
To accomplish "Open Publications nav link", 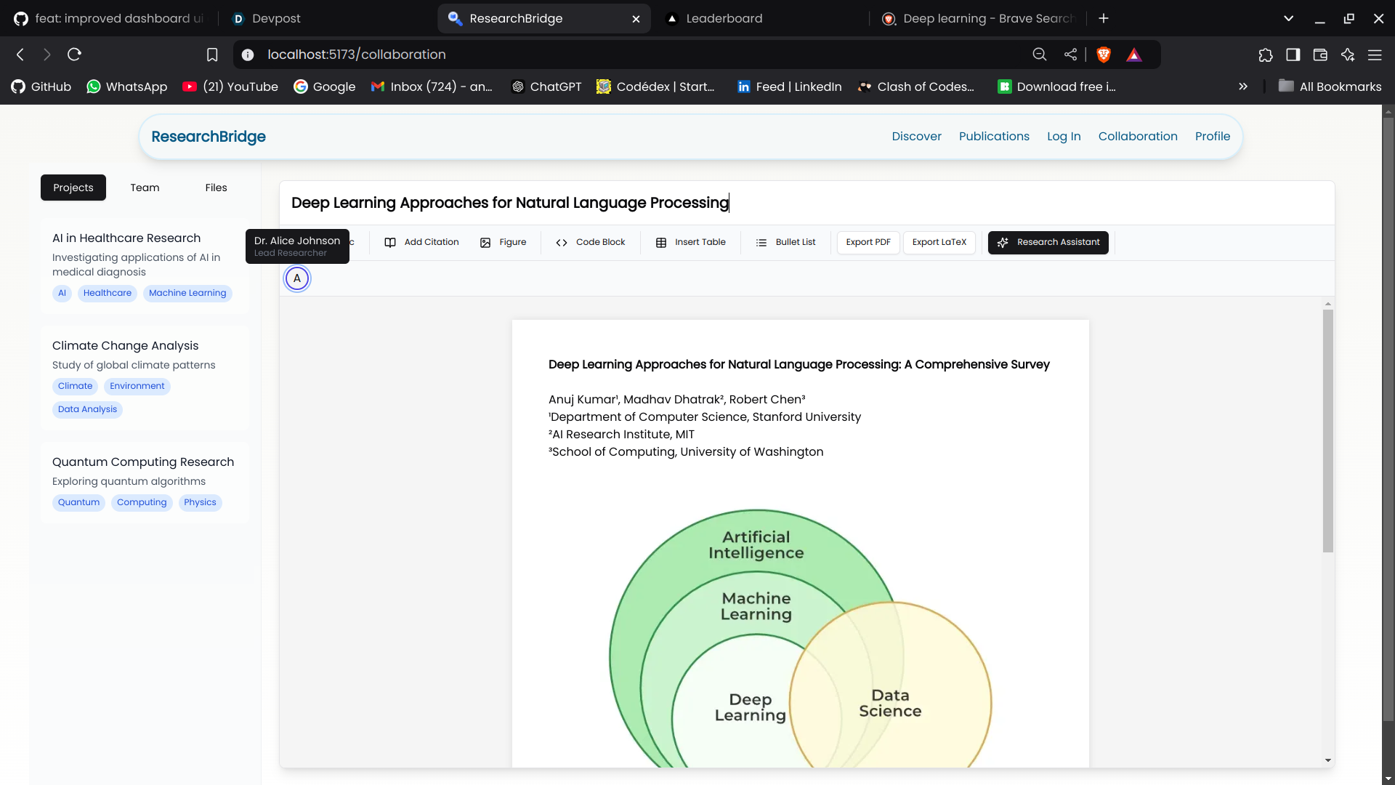I will coord(994,137).
